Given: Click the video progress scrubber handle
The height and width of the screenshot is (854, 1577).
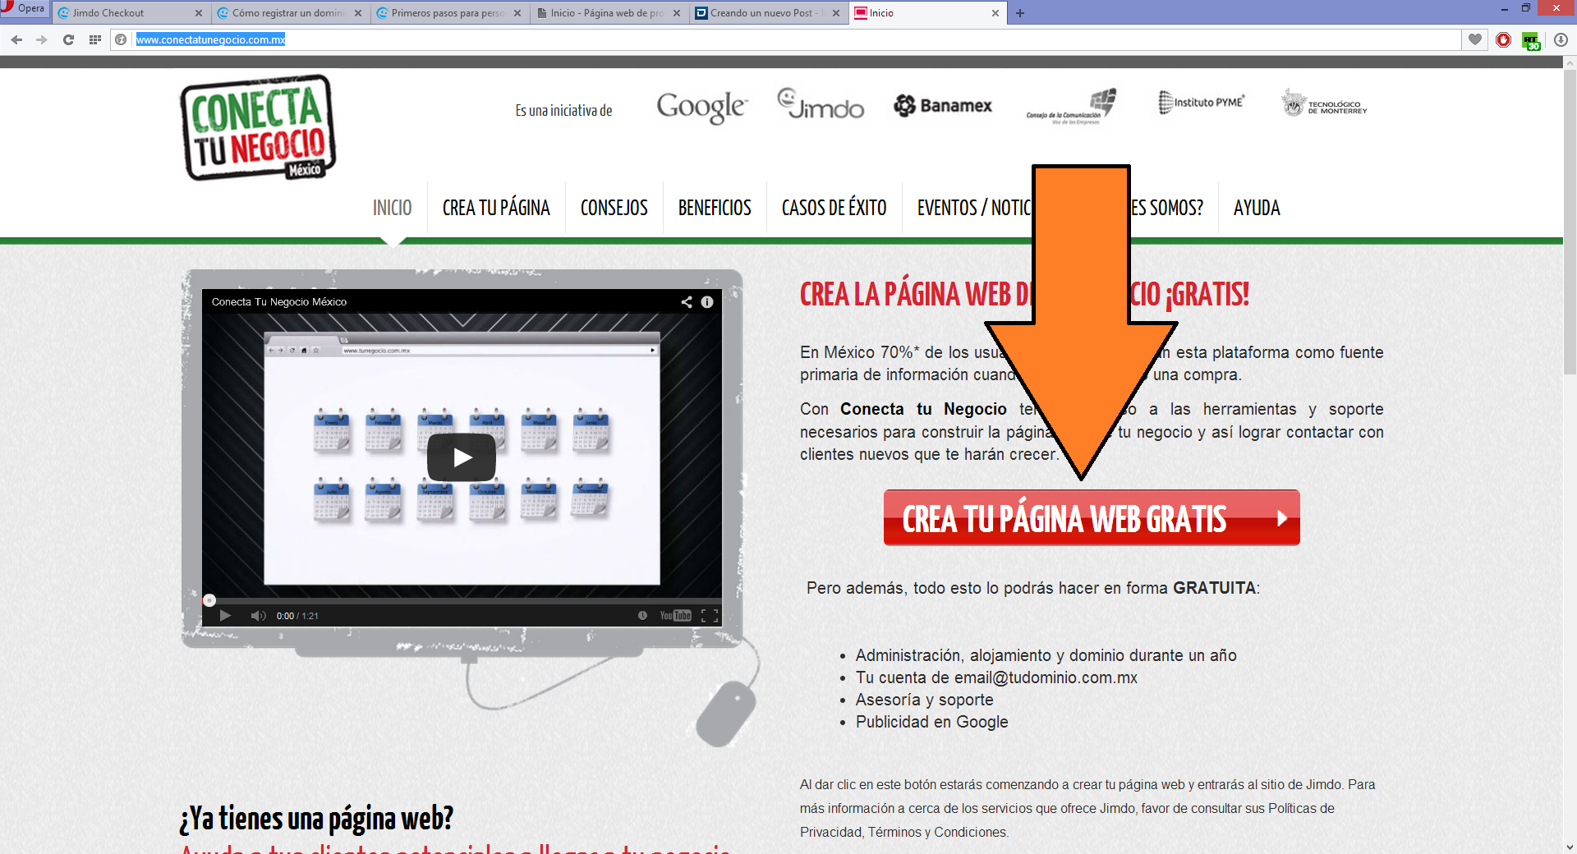Looking at the screenshot, I should coord(209,600).
